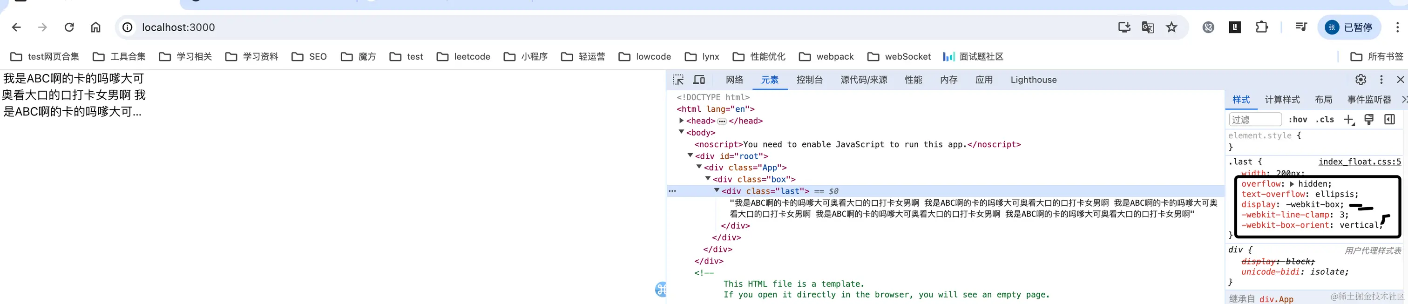The width and height of the screenshot is (1408, 304).
Task: Open the media control icon
Action: point(1301,27)
